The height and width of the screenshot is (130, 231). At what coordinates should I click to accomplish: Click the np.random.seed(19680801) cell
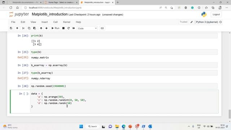click(x=124, y=86)
